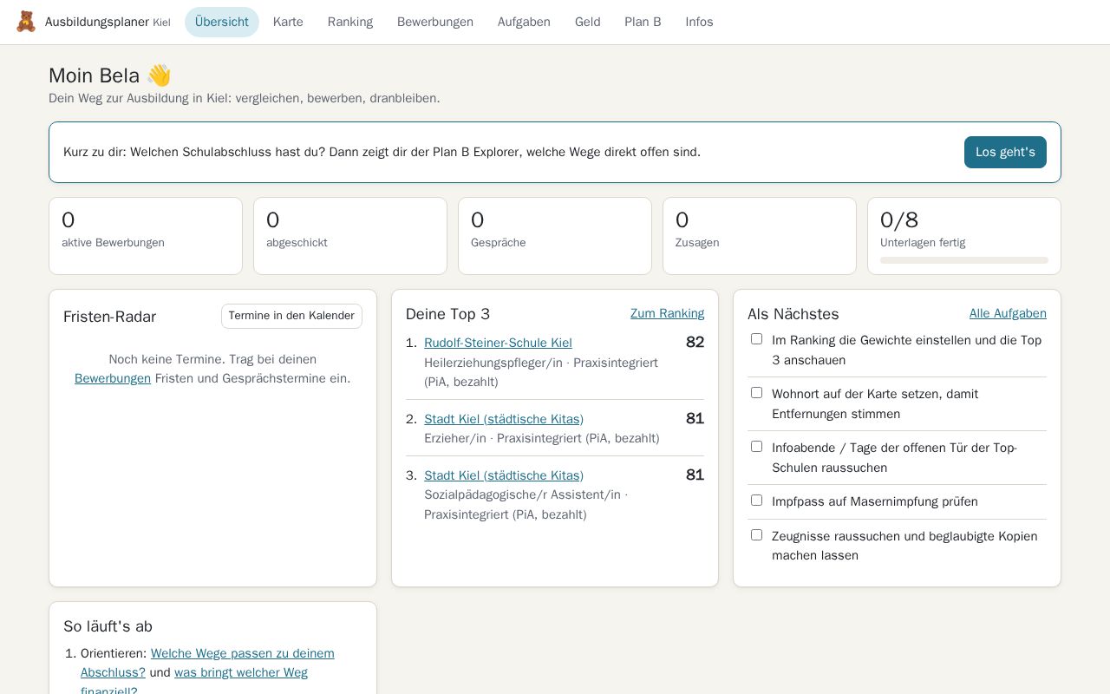
Task: Go to the Bewerbungen tab
Action: point(435,22)
